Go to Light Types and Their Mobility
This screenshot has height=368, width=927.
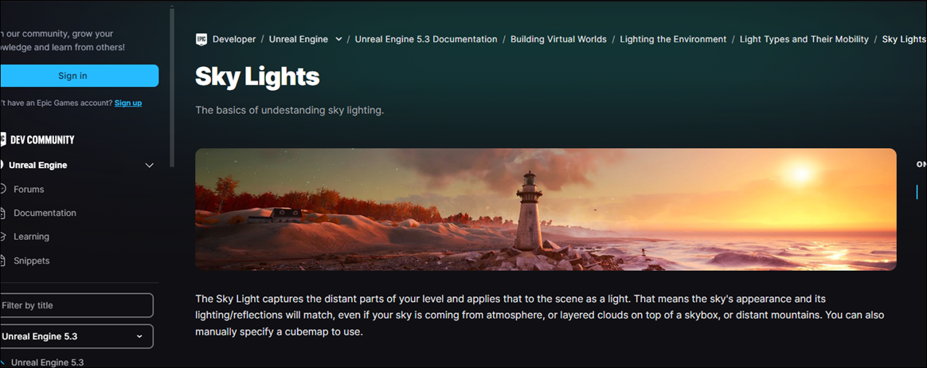point(804,39)
